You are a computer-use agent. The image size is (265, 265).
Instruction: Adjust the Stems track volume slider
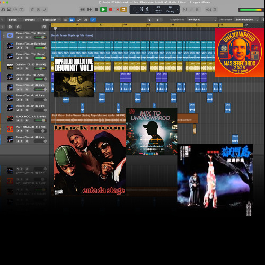click(x=40, y=37)
